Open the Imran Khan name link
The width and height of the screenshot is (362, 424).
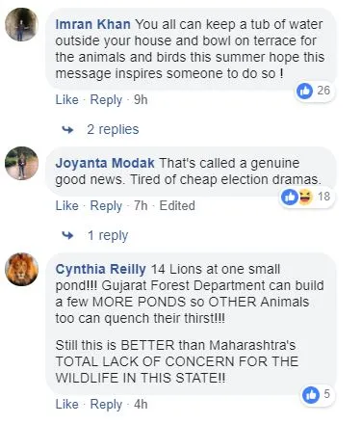point(92,24)
